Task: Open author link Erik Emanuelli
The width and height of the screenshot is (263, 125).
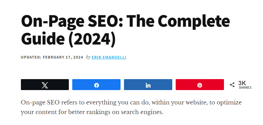Action: click(x=109, y=57)
